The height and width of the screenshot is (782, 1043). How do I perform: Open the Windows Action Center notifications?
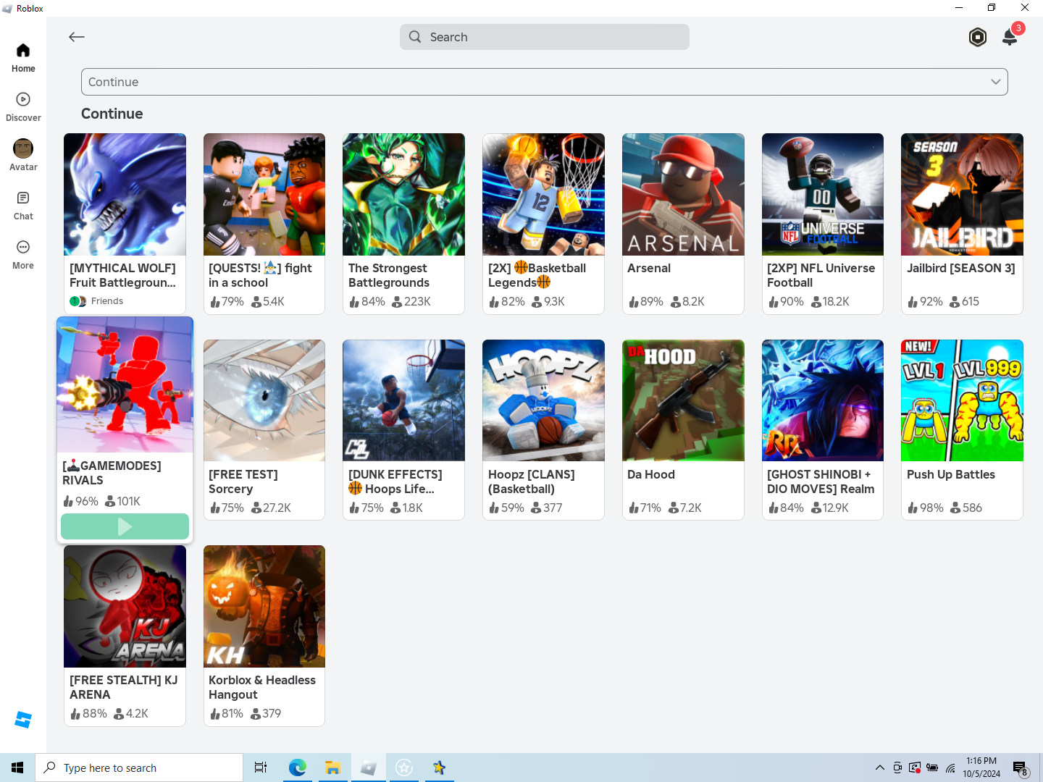1021,768
